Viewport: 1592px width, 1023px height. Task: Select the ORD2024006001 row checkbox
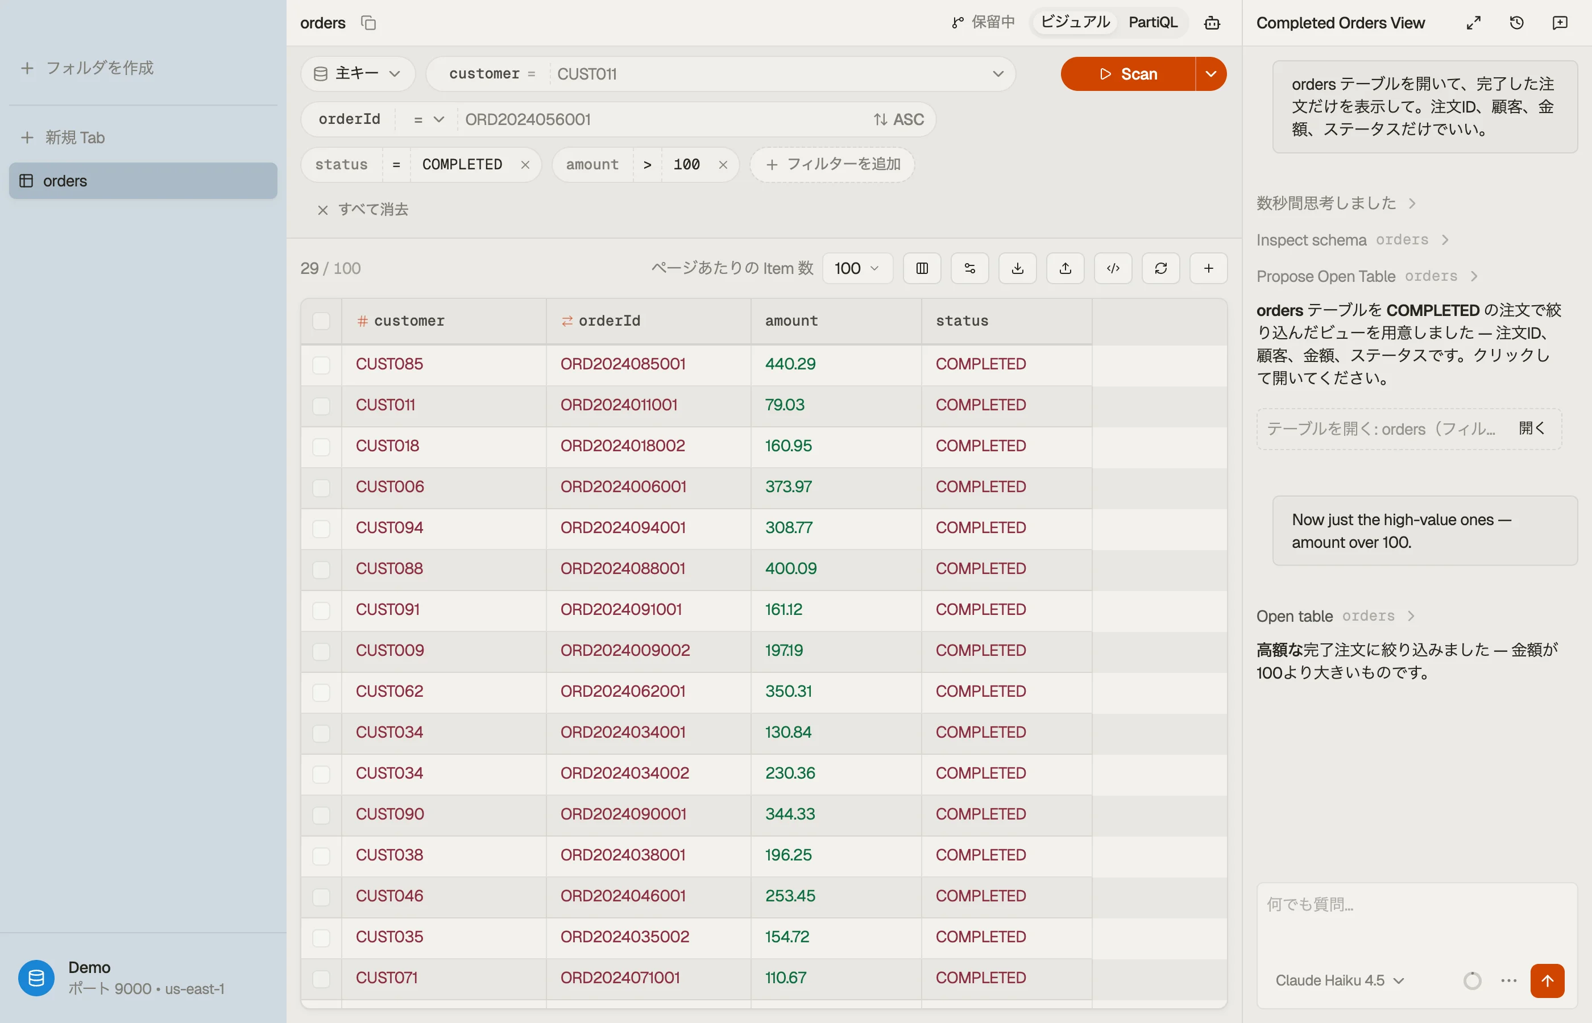(x=321, y=488)
